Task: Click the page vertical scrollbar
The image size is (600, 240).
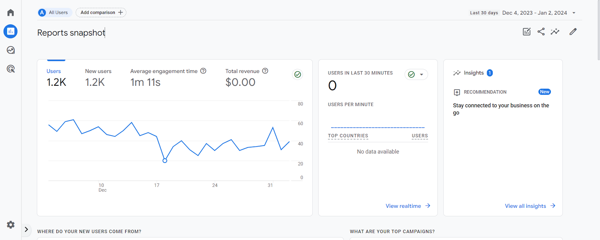Action: pos(598,30)
